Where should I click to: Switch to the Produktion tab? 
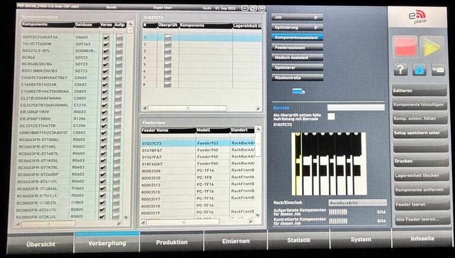pos(171,242)
